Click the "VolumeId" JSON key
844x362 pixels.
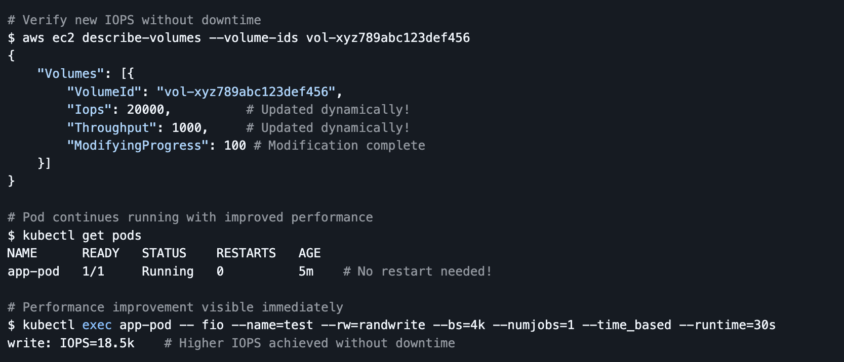coord(104,92)
